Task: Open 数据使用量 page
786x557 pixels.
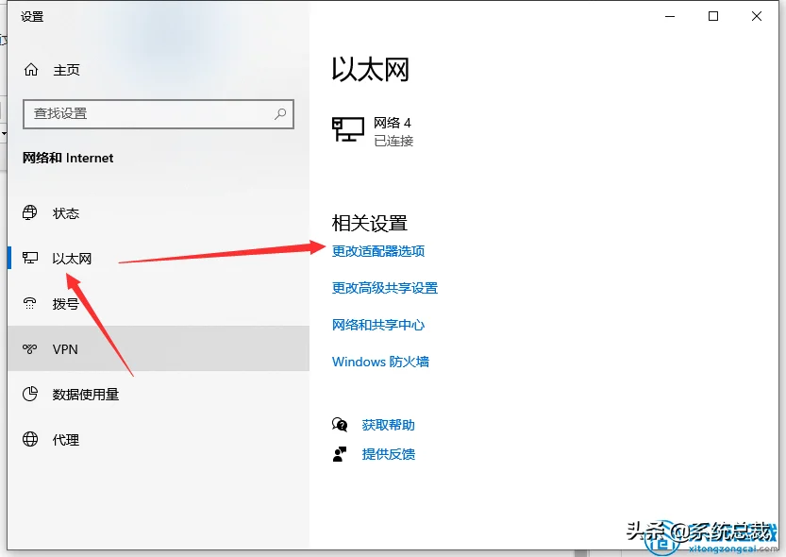Action: pyautogui.click(x=159, y=394)
